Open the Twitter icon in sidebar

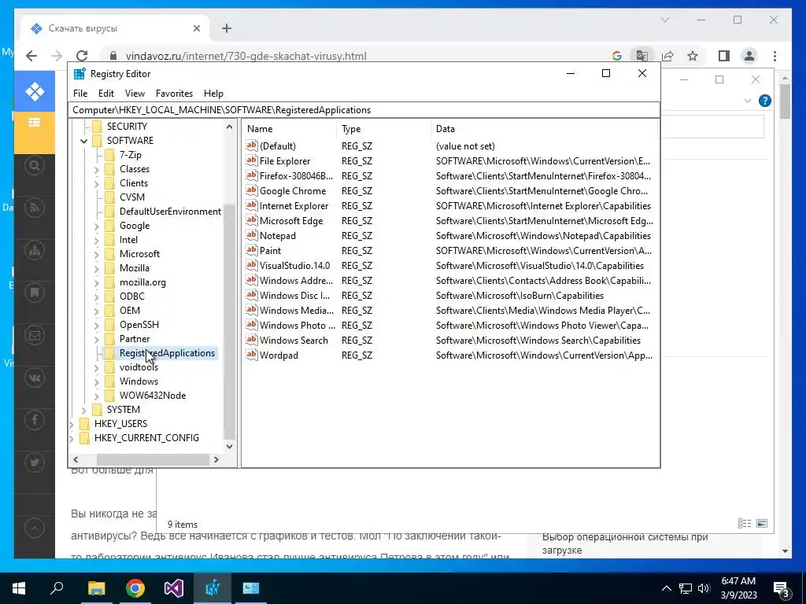coord(35,462)
